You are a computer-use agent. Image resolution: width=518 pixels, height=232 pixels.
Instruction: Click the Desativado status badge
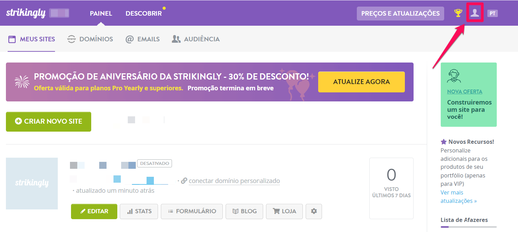(x=155, y=163)
